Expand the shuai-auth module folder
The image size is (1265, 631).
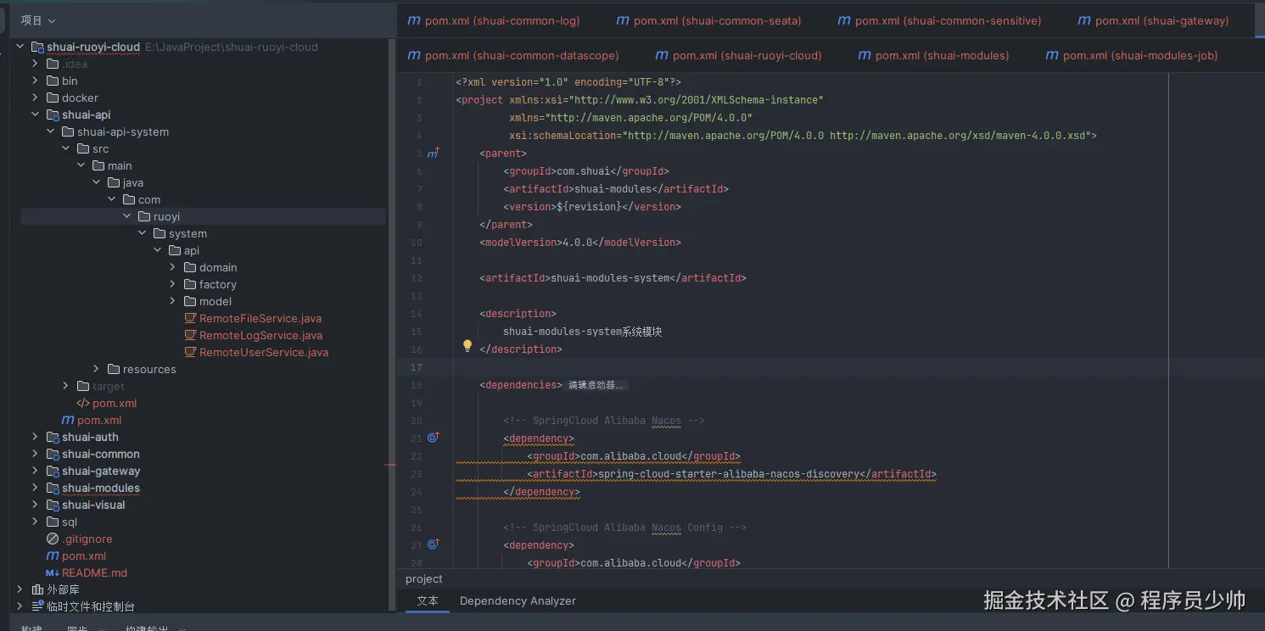click(35, 437)
